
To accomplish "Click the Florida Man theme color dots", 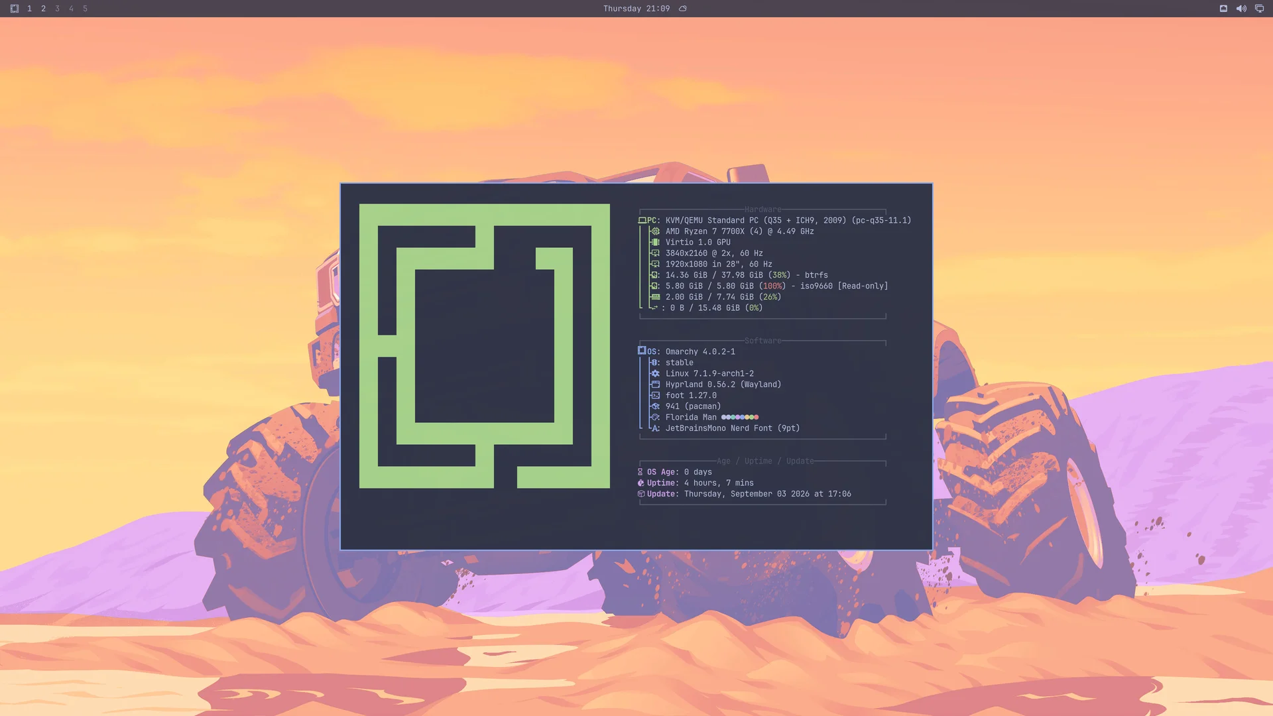I will [740, 417].
